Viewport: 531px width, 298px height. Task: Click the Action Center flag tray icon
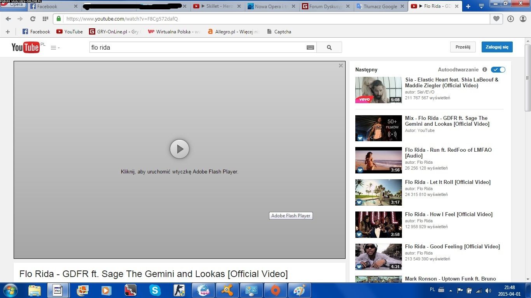(460, 290)
